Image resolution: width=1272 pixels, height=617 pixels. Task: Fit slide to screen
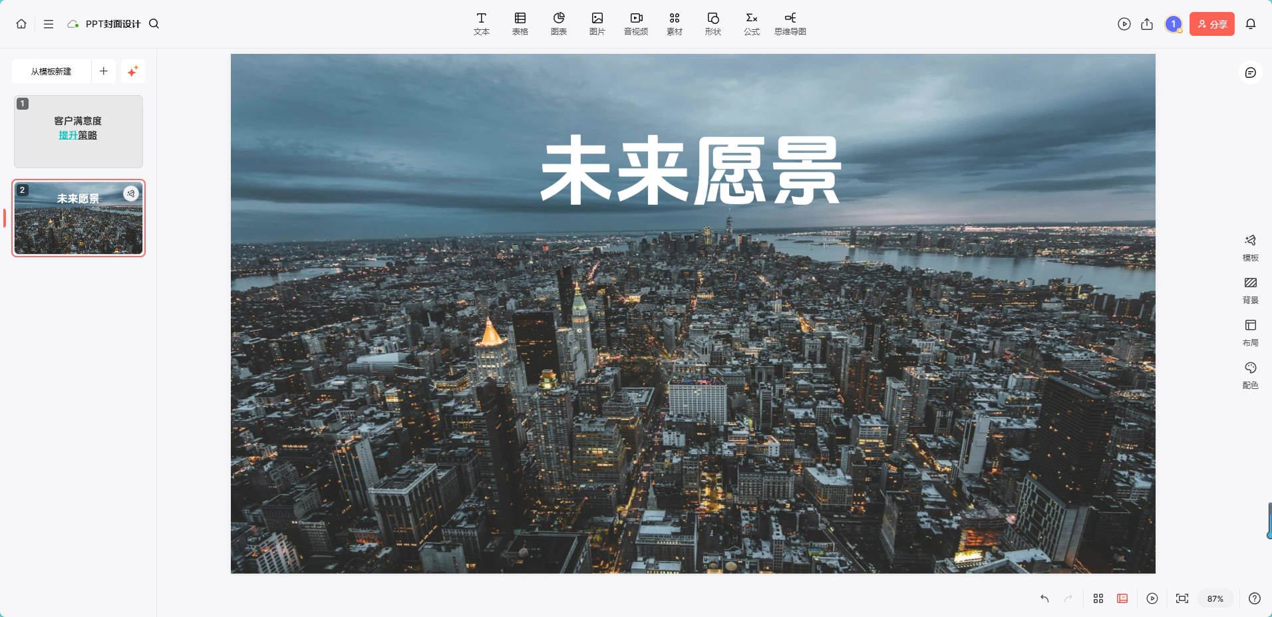point(1182,598)
